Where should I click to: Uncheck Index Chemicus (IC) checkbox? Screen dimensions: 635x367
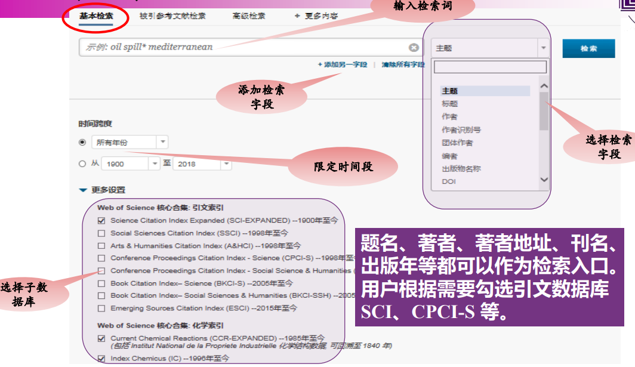[101, 359]
